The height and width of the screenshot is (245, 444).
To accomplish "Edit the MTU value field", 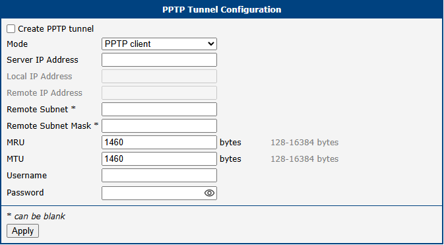I will [159, 158].
